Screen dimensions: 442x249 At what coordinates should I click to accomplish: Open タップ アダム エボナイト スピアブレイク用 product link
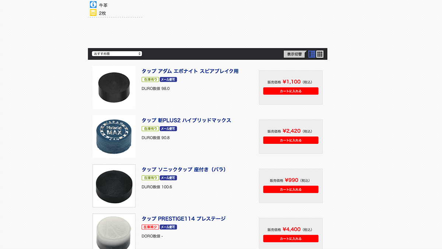coord(190,71)
